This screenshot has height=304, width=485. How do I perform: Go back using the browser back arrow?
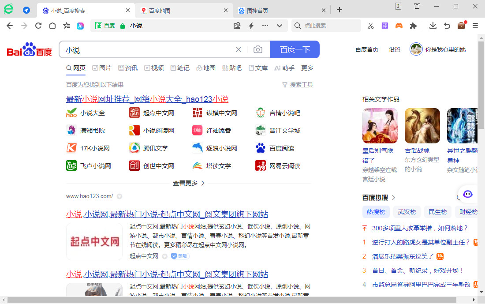pyautogui.click(x=10, y=26)
